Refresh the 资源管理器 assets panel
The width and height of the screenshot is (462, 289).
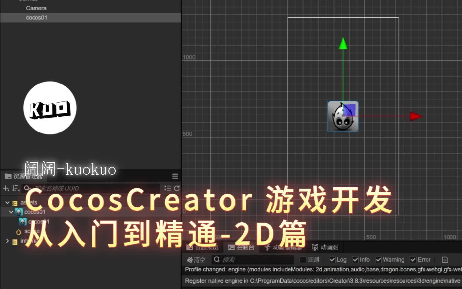tap(177, 188)
